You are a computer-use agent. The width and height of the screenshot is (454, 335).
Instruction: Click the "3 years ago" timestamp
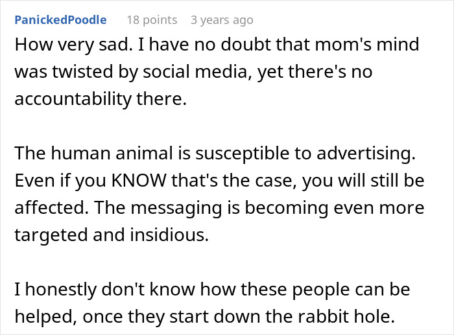point(222,20)
